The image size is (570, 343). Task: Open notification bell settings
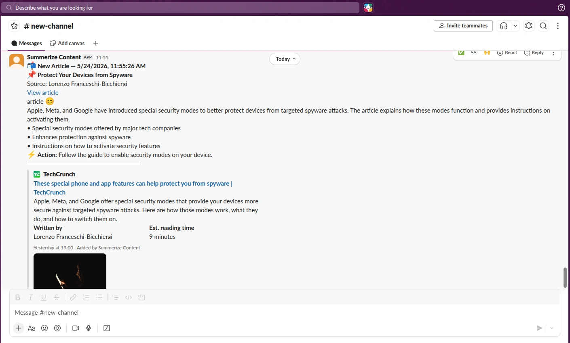529,26
